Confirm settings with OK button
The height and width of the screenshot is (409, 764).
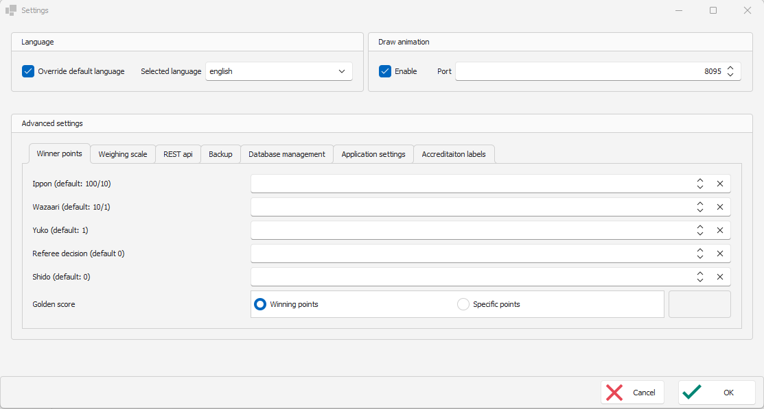717,393
